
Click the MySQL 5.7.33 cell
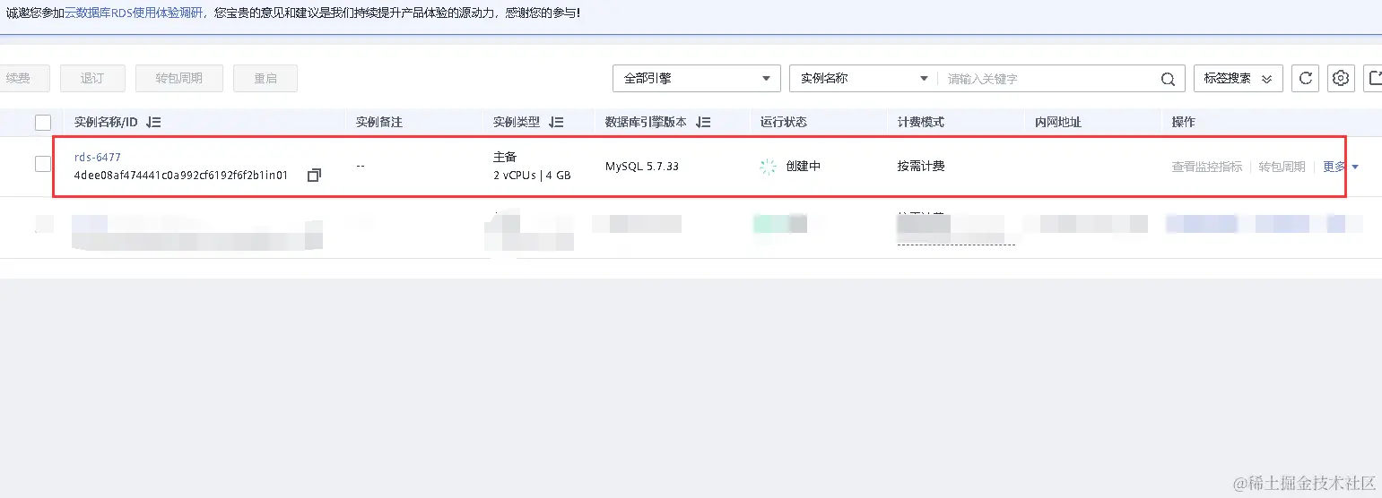pos(642,167)
